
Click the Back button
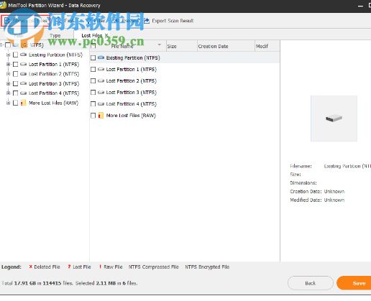(311, 283)
